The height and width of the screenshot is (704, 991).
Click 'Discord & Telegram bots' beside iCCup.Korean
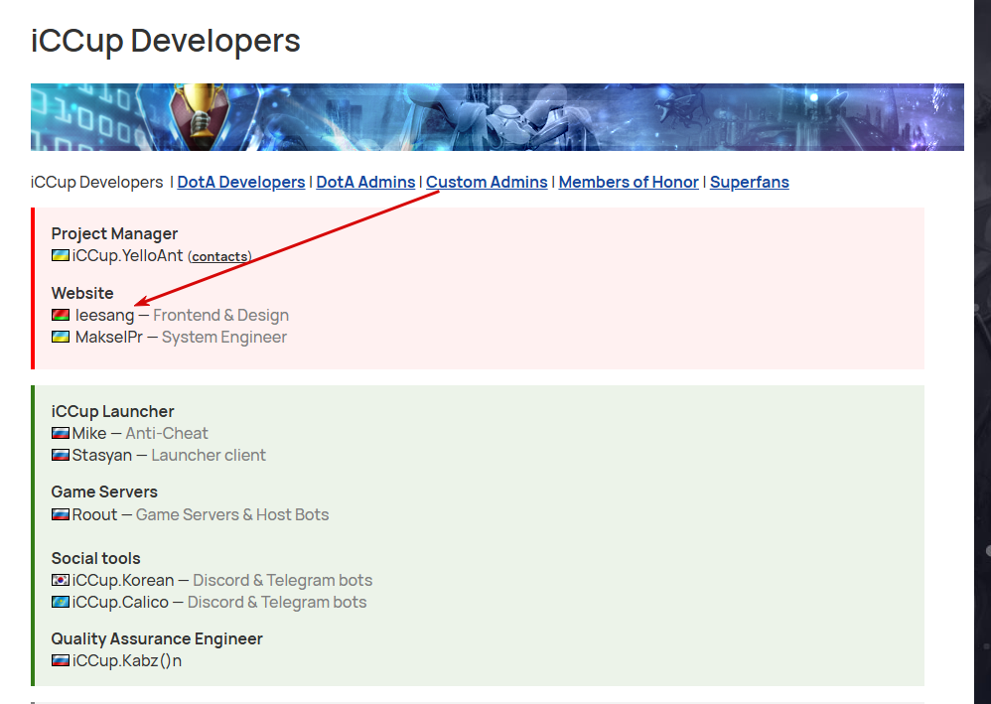pos(283,580)
